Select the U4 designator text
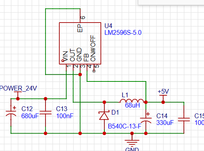This screenshot has height=151, width=204. click(108, 26)
